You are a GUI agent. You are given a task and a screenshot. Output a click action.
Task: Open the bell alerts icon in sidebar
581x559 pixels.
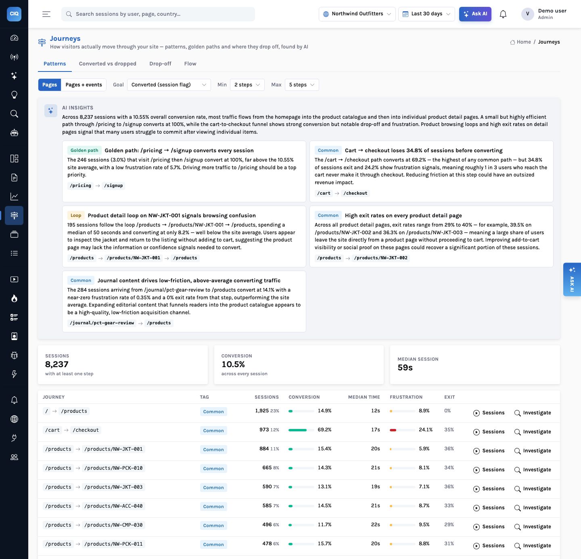pyautogui.click(x=14, y=400)
